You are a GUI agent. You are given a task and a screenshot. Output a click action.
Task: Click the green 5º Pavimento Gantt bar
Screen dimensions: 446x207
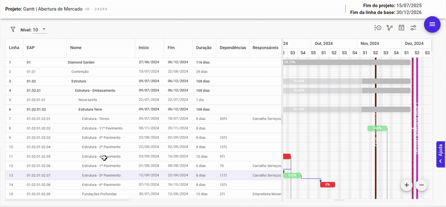pos(292,175)
